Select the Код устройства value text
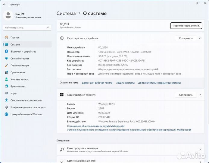The width and height of the screenshot is (209, 163). 122,61
